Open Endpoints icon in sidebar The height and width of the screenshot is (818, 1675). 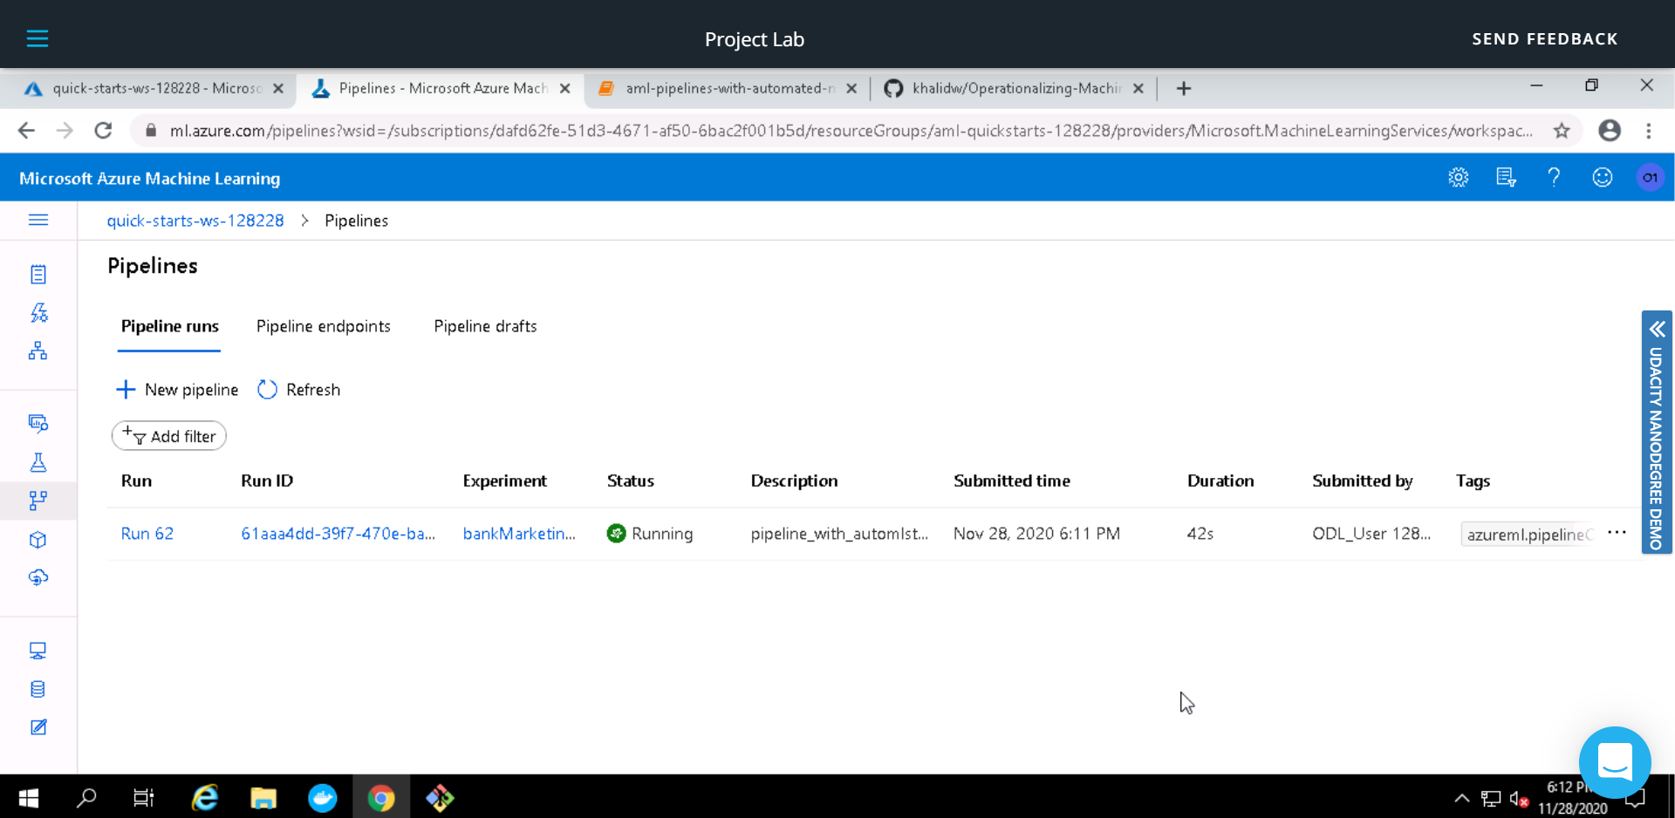click(38, 578)
